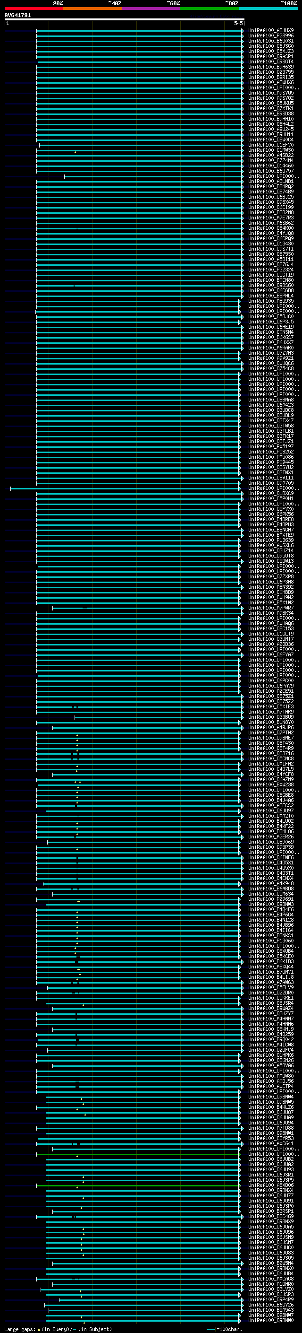The width and height of the screenshot is (302, 1333).
Task: Select the UniRef100_Q7XTK1 label
Action: [270, 109]
